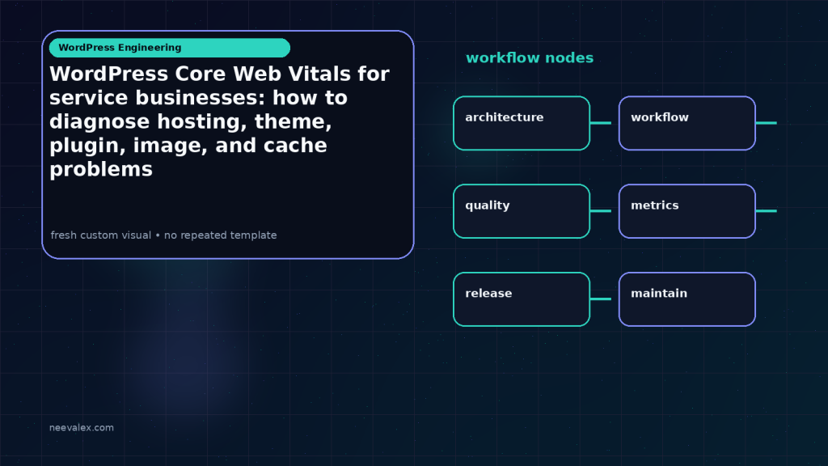Click the quality node
Screen dimensions: 828x466
point(522,211)
